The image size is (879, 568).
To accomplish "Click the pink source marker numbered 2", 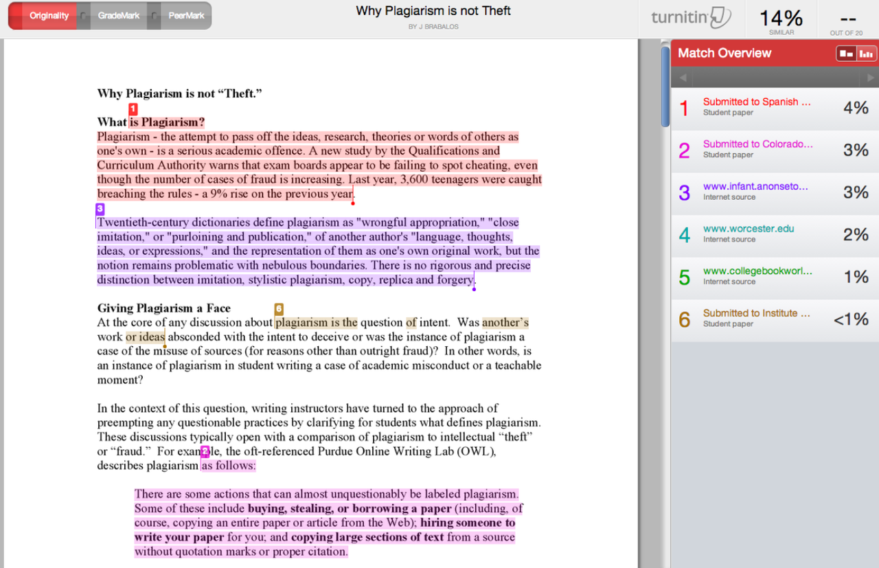I will pos(205,451).
